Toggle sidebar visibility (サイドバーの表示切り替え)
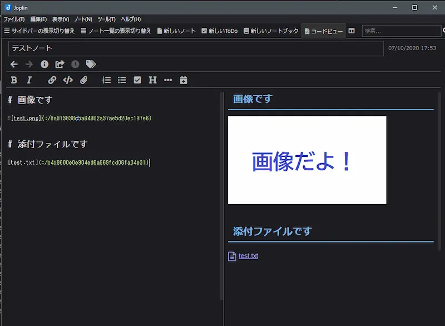This screenshot has width=445, height=326. tap(39, 31)
